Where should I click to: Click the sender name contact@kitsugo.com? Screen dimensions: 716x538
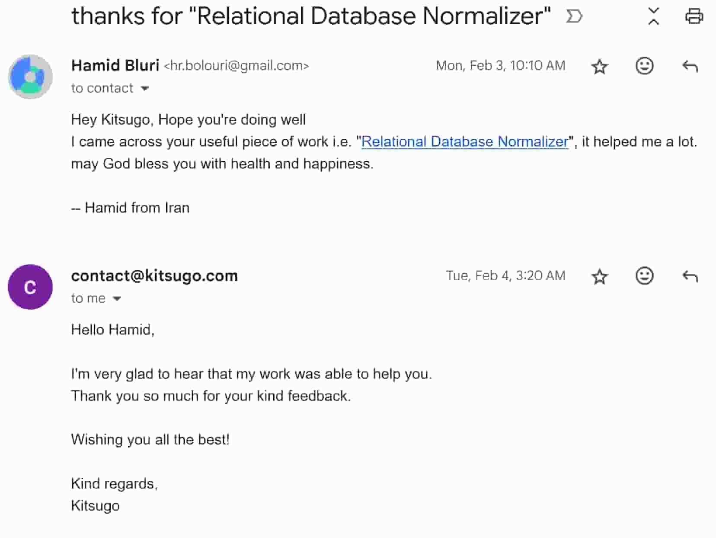click(154, 275)
